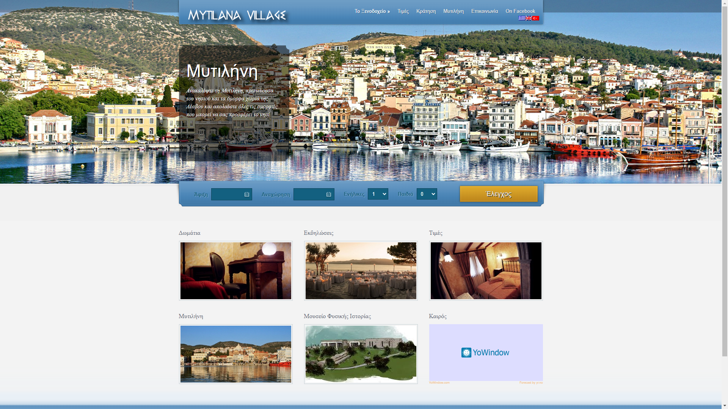The width and height of the screenshot is (728, 409).
Task: Open the Εκδηλώσεις events thumbnail
Action: (361, 271)
